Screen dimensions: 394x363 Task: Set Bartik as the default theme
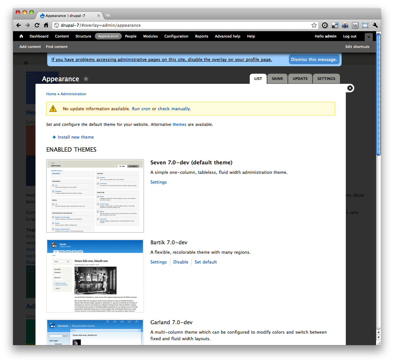coord(205,262)
